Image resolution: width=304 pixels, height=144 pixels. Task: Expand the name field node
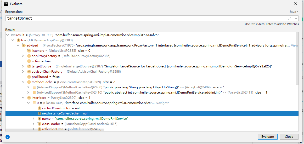(33, 119)
